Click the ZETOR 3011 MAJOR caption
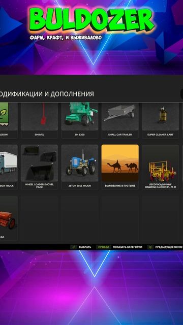 click(80, 186)
